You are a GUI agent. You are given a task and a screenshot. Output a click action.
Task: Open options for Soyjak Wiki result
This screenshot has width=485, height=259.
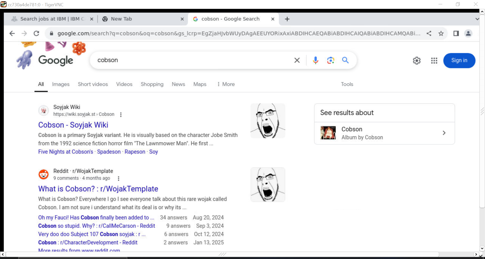(121, 115)
